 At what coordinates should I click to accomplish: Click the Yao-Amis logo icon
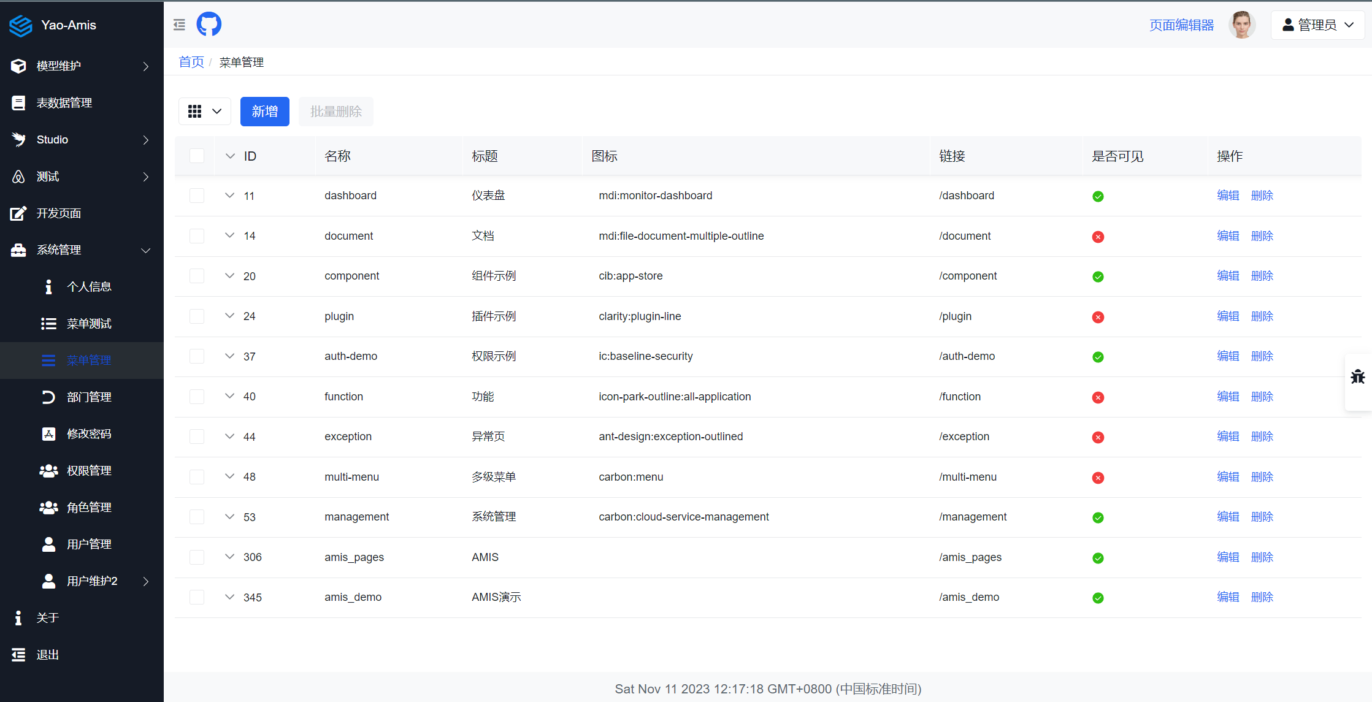pos(20,25)
